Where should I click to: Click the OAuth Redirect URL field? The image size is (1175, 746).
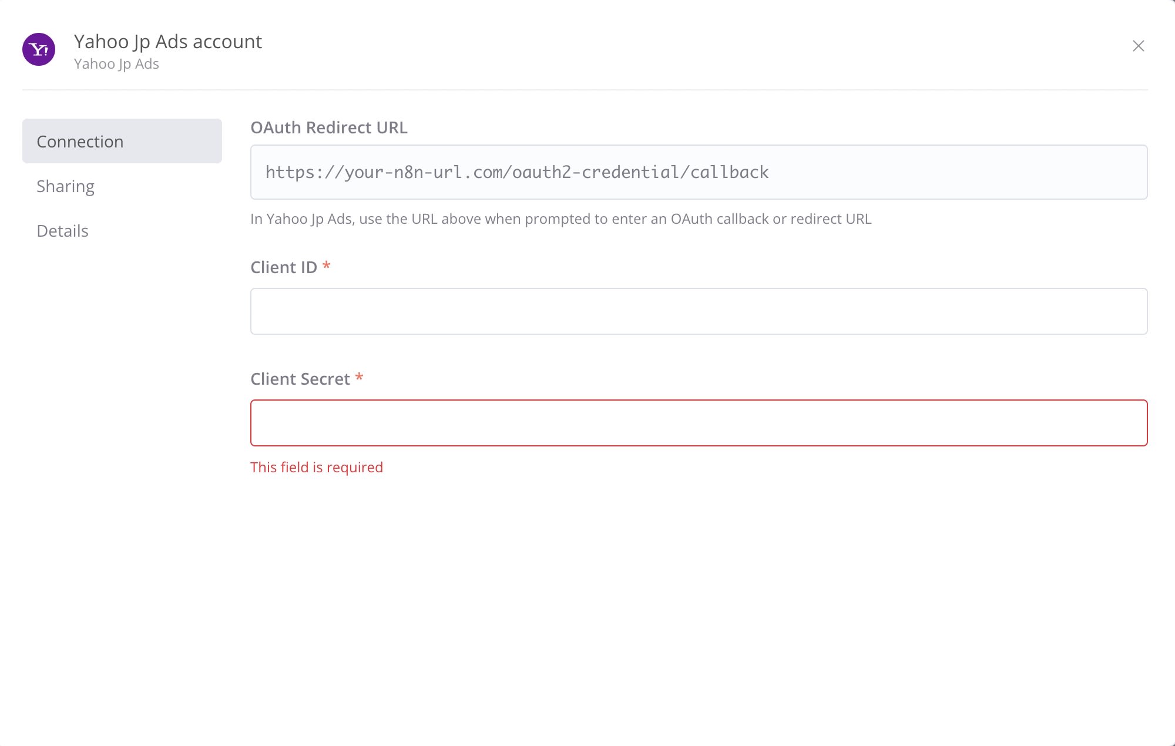[x=699, y=172]
